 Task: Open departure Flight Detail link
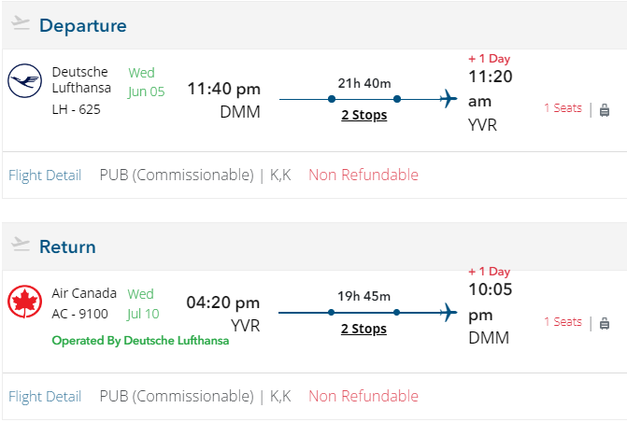tap(45, 175)
